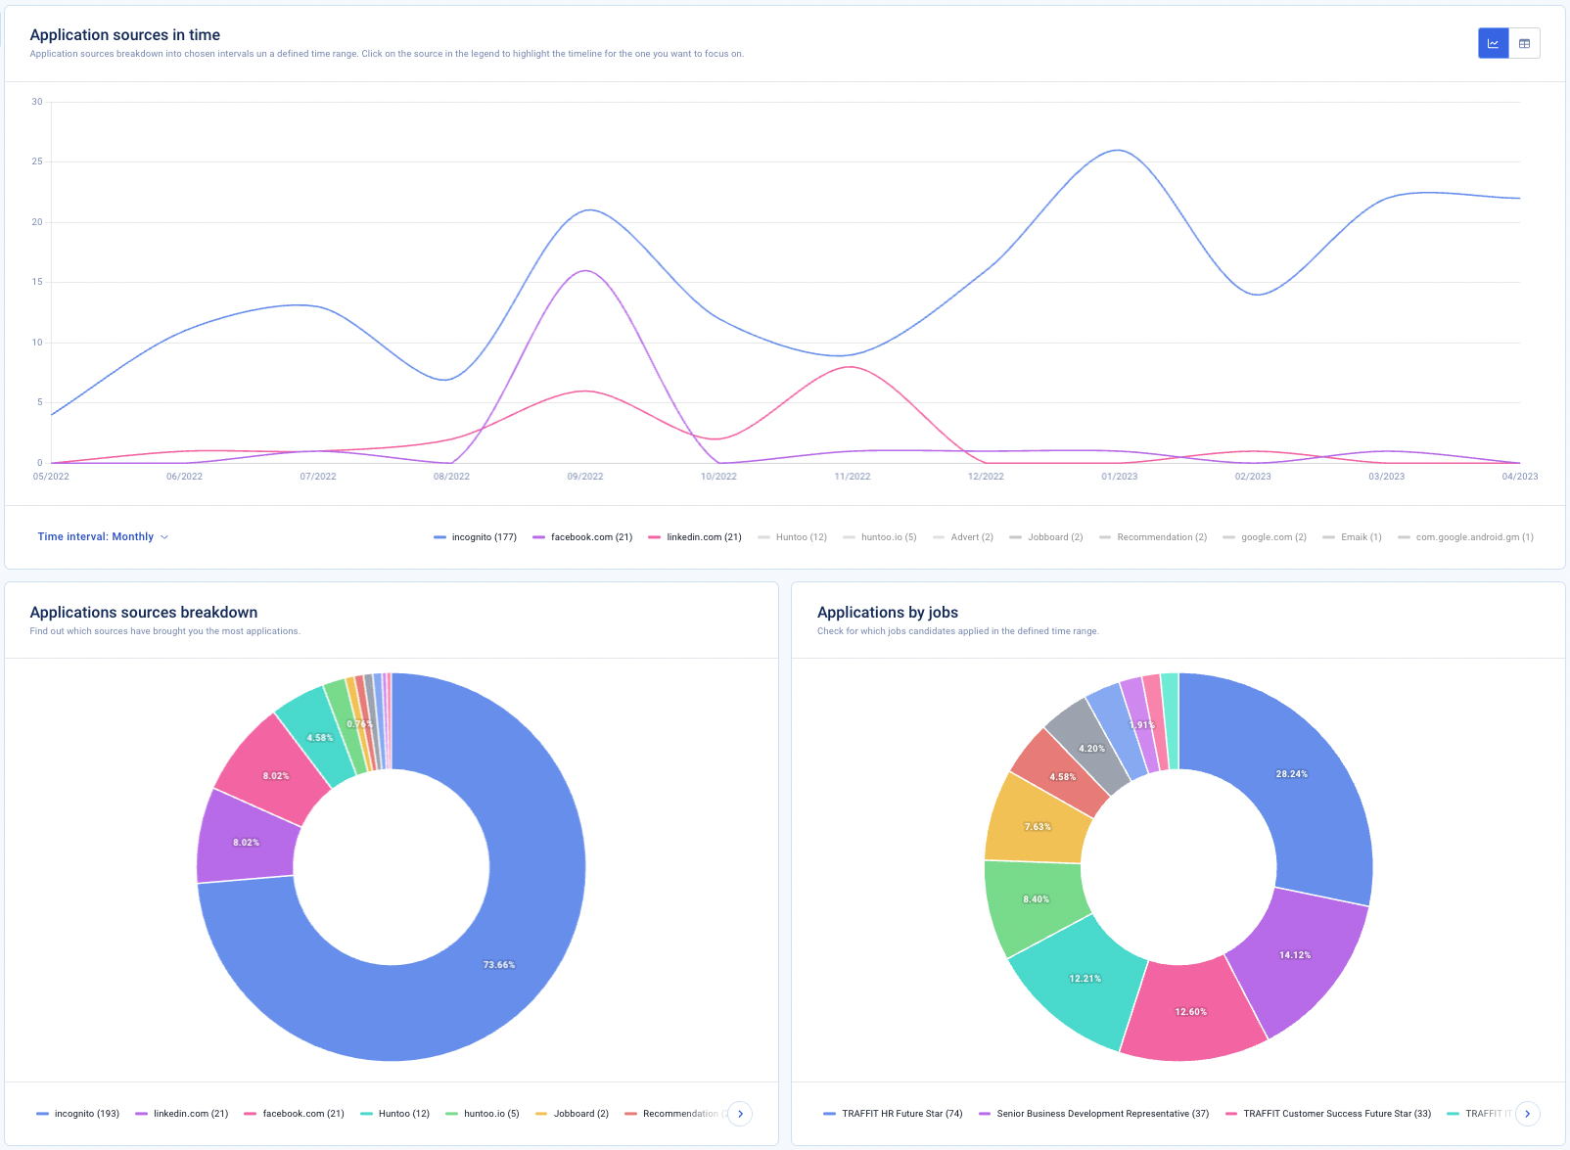
Task: Enable huntoo.io (5) series in timeline legend
Action: (880, 537)
